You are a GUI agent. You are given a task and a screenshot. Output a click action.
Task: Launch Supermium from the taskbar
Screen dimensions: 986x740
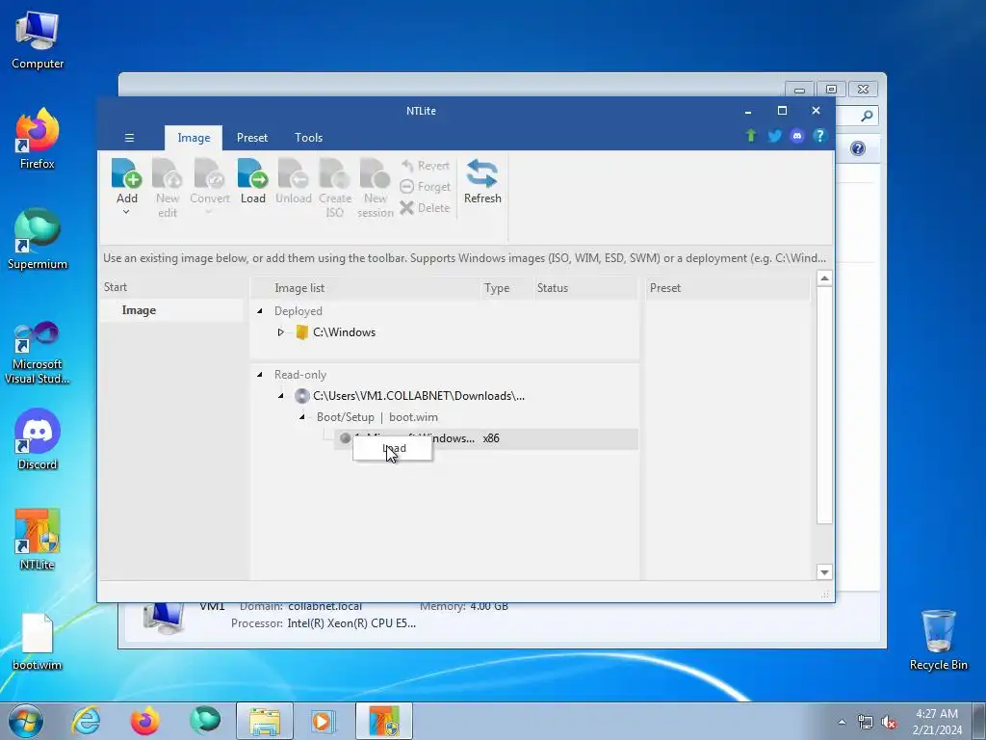click(205, 721)
